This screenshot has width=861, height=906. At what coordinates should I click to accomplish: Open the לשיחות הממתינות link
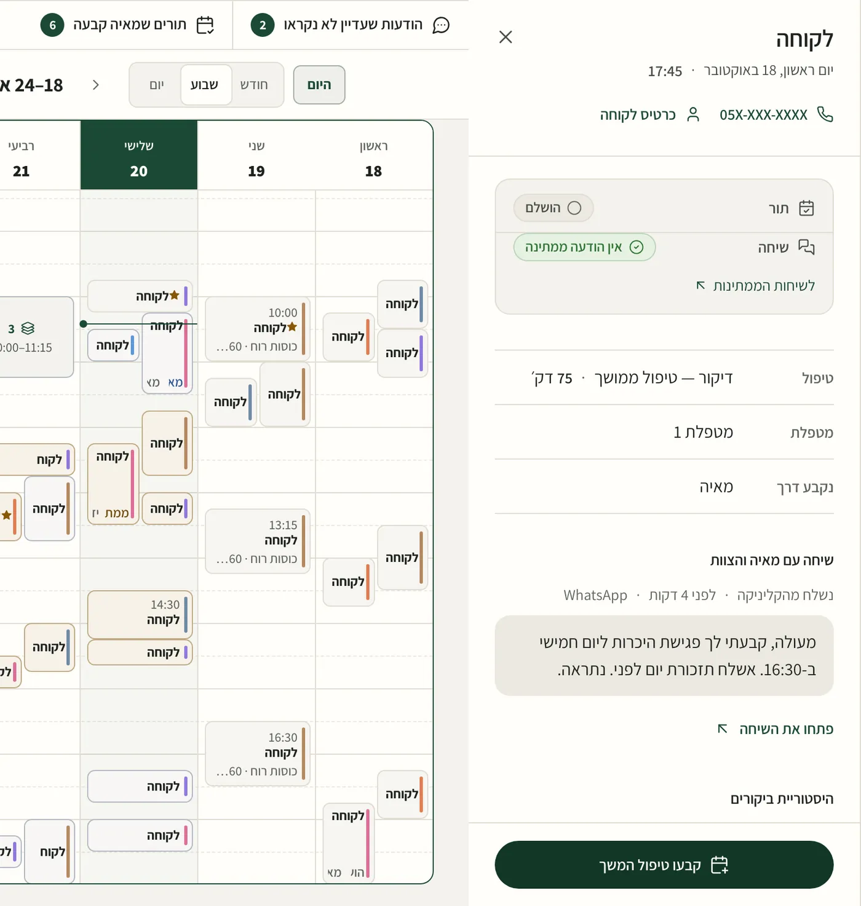click(x=755, y=286)
